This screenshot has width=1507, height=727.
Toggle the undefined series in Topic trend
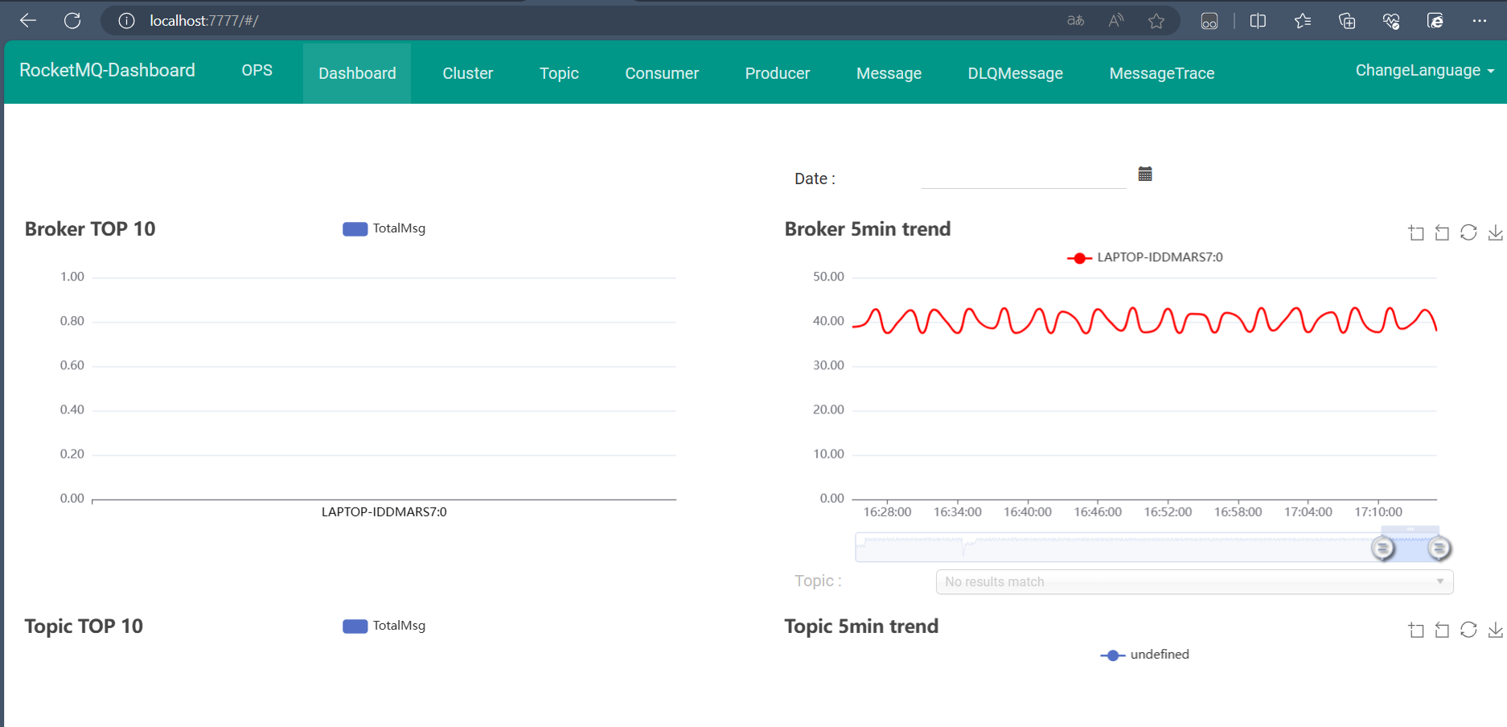pos(1144,655)
